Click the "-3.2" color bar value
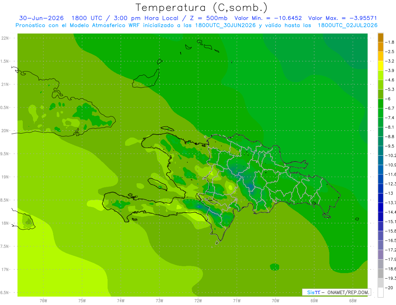Screen dimensions: 396x305 tap(390, 61)
